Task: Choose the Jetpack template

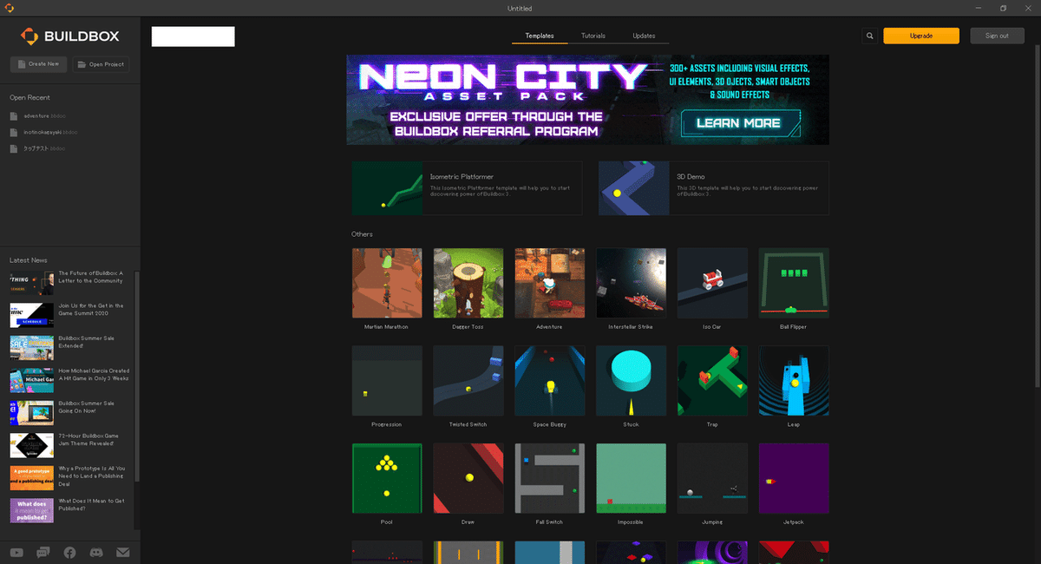Action: coord(794,479)
